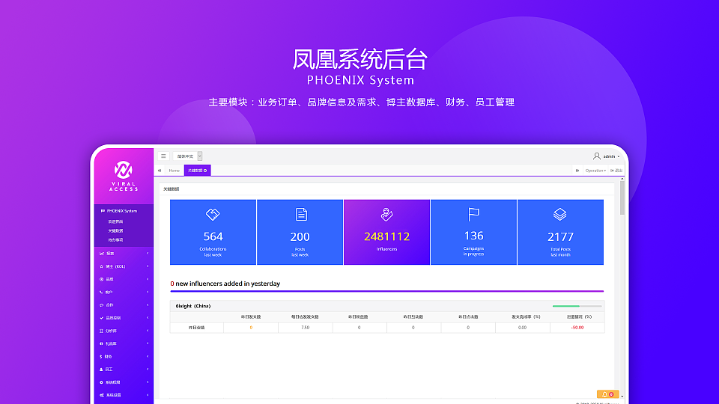Image resolution: width=719 pixels, height=404 pixels.
Task: Click the gears icon of 系统设置 menu
Action: (101, 395)
